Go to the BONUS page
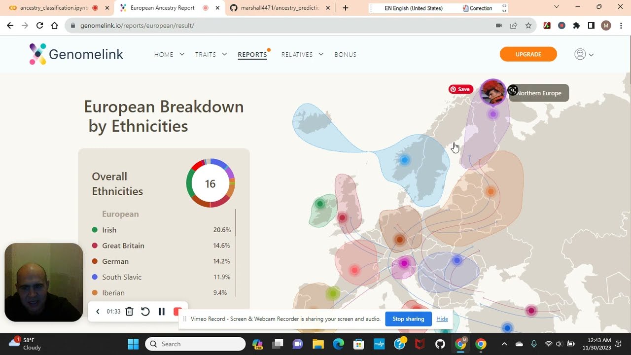The image size is (631, 355). coord(345,54)
